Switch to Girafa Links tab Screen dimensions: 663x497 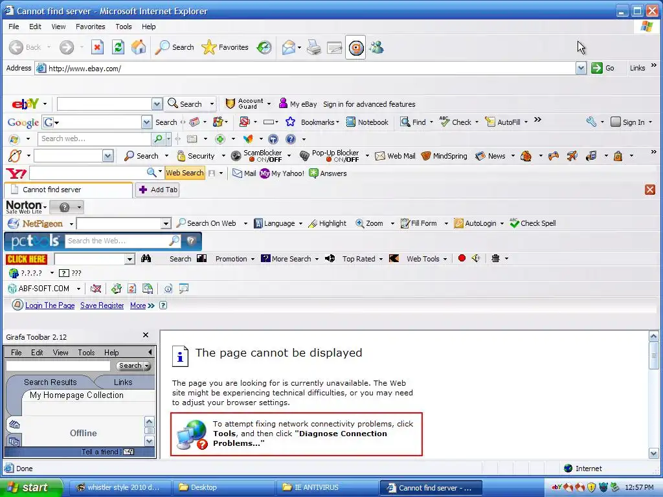click(123, 382)
